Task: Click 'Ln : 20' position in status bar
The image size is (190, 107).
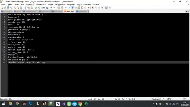Action: [118, 99]
